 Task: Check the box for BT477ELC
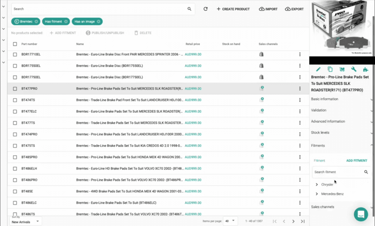pos(15,112)
